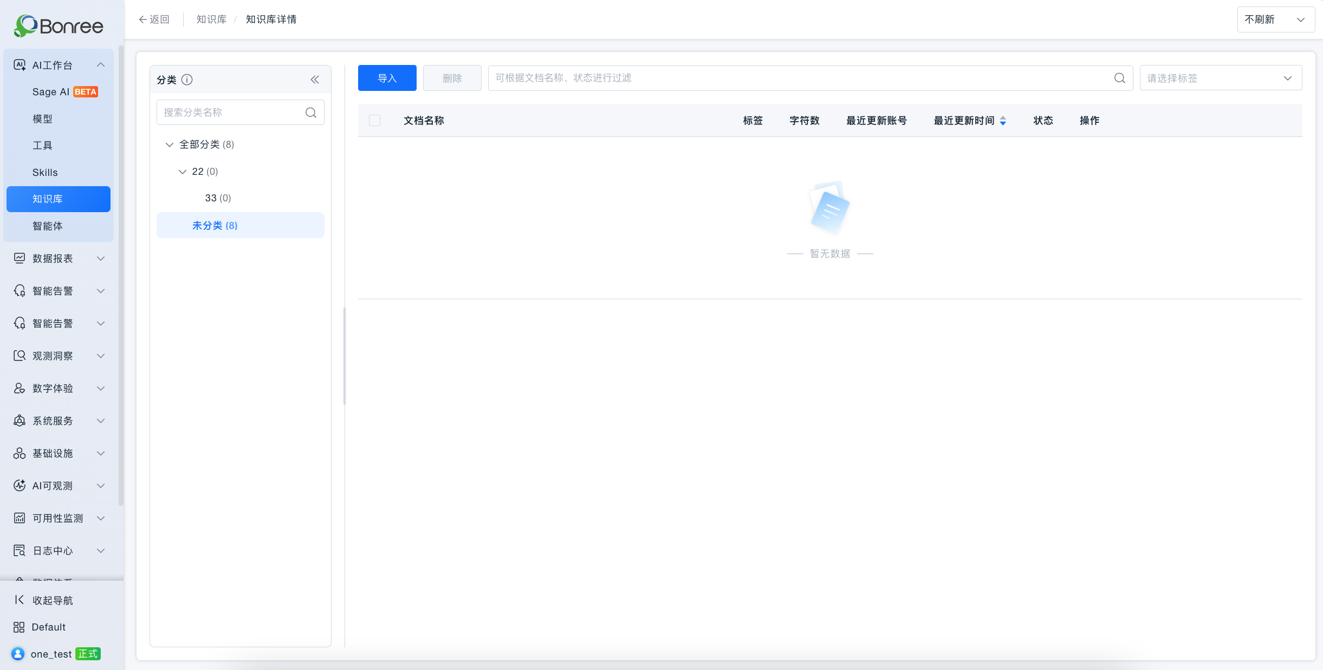
Task: Click the 导入 import button
Action: coord(387,78)
